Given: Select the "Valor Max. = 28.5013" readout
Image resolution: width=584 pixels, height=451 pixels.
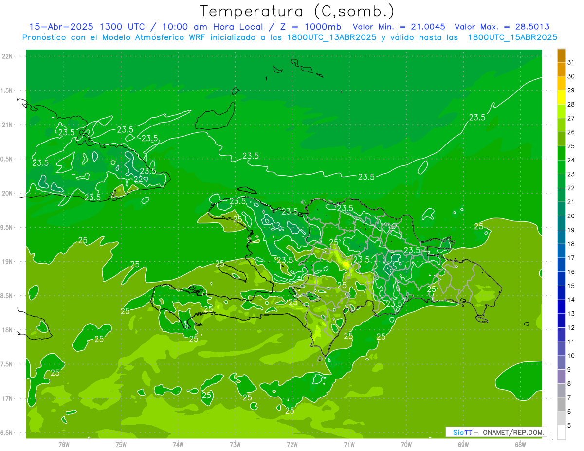Looking at the screenshot, I should pos(502,27).
